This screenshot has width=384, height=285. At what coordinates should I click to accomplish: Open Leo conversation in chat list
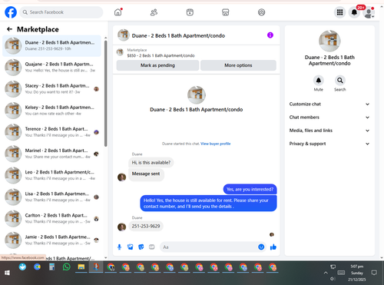click(x=51, y=175)
